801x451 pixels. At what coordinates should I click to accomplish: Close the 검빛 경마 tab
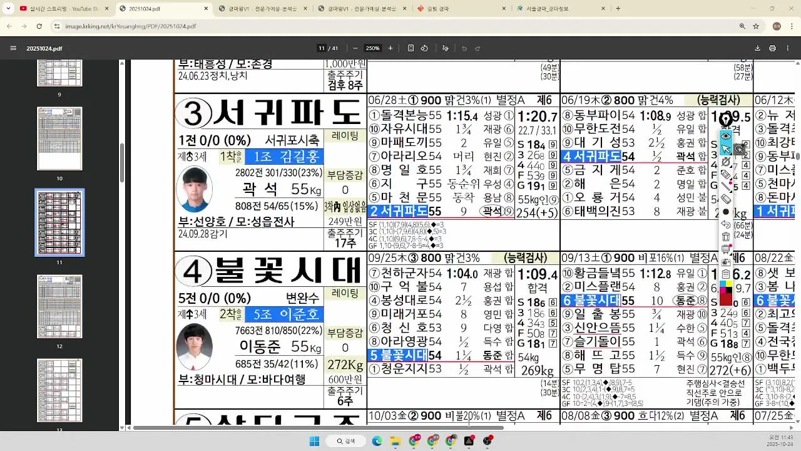coord(504,9)
